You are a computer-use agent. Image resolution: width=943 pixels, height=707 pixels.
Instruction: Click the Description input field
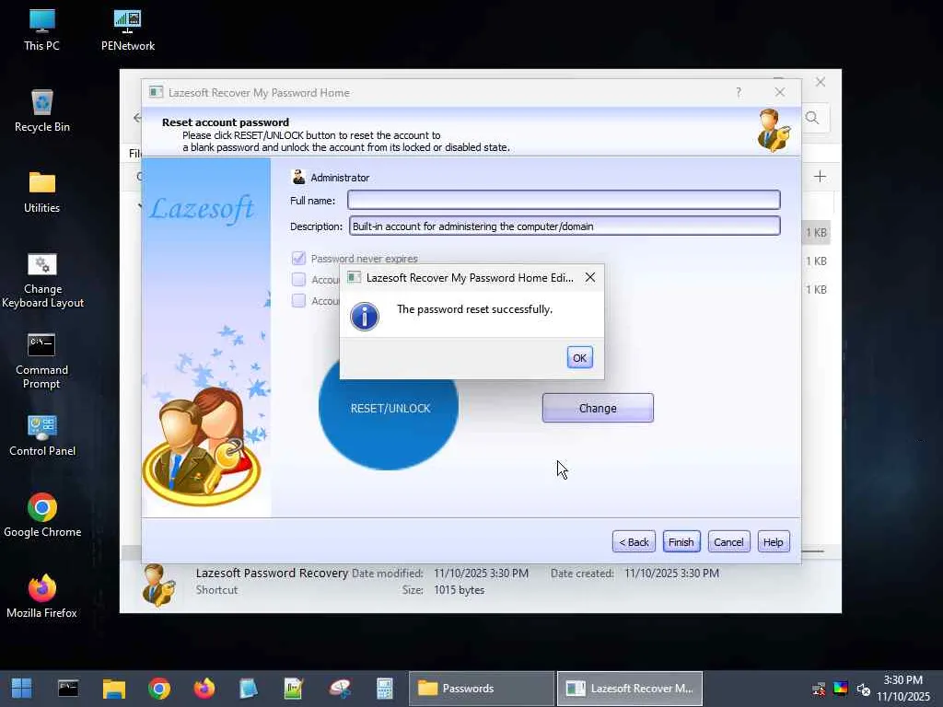565,226
